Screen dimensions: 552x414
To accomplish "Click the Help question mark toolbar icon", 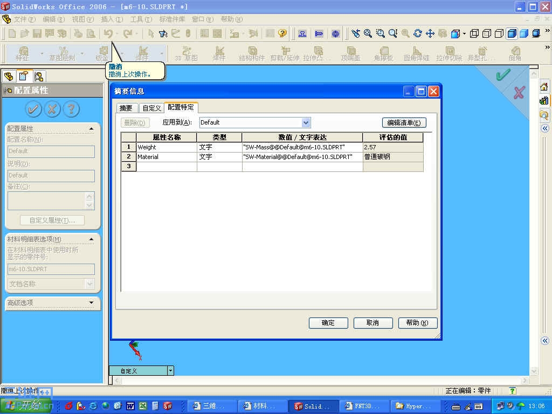I will coord(282,33).
